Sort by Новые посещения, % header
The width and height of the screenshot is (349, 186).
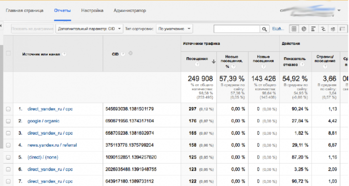231,62
